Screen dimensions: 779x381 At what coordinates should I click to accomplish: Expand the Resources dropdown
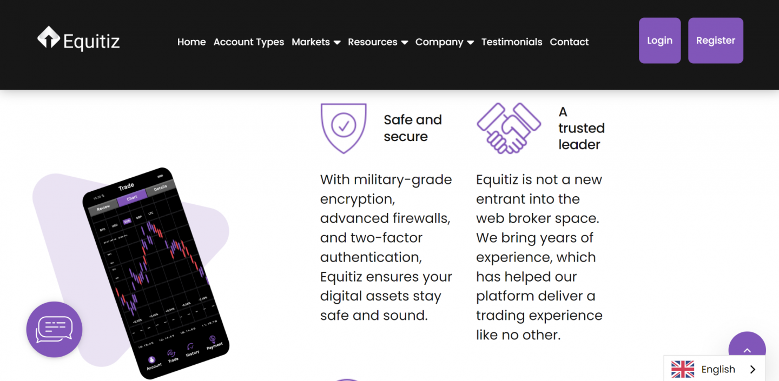tap(378, 42)
